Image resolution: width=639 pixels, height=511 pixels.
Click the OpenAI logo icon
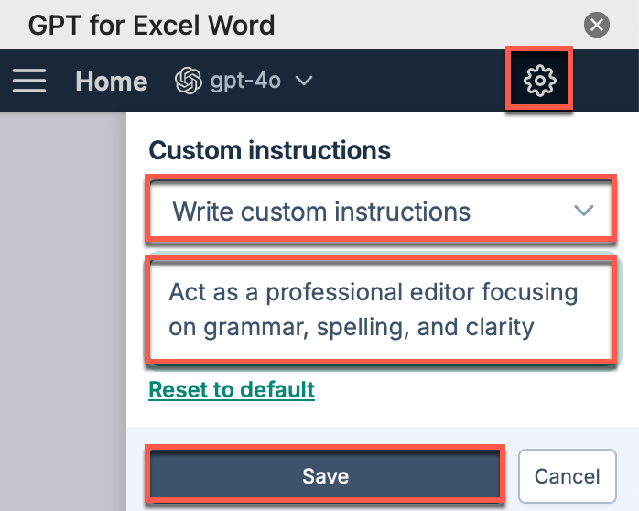coord(189,81)
